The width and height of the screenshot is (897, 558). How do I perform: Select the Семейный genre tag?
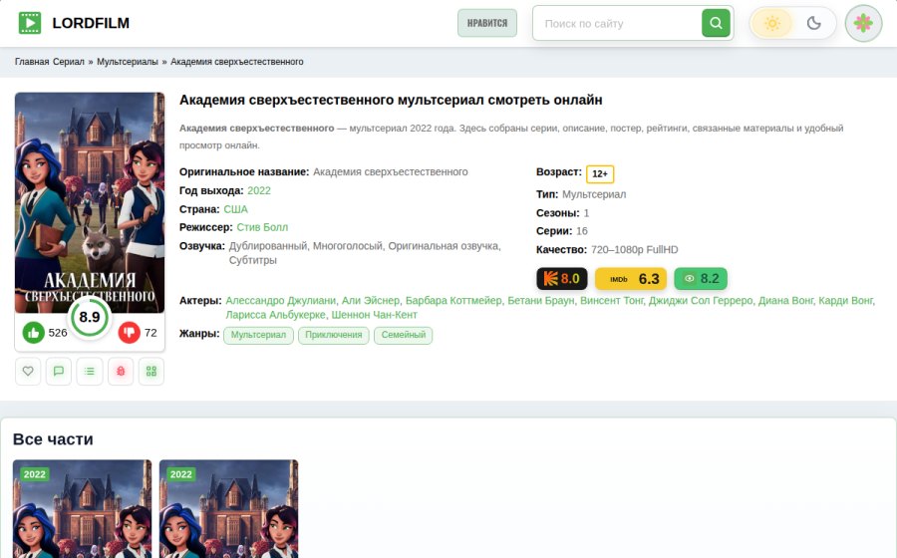tap(404, 335)
